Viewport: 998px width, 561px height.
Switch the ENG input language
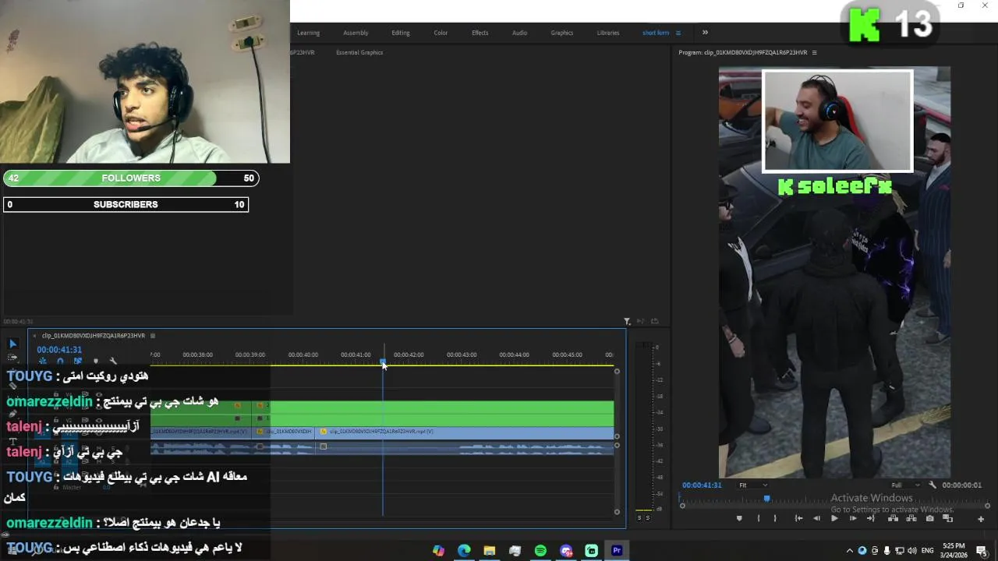928,550
